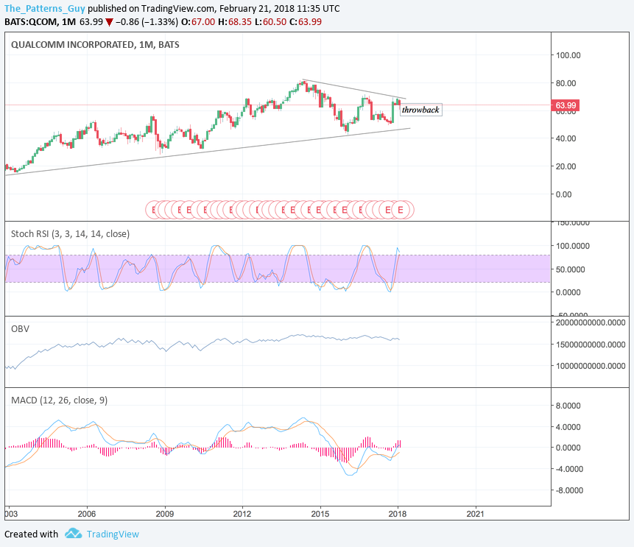Click the OBV indicator legend label

(20, 328)
